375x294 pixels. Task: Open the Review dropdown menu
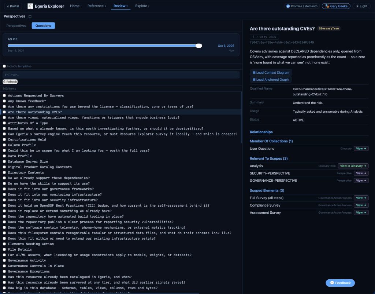click(x=120, y=6)
